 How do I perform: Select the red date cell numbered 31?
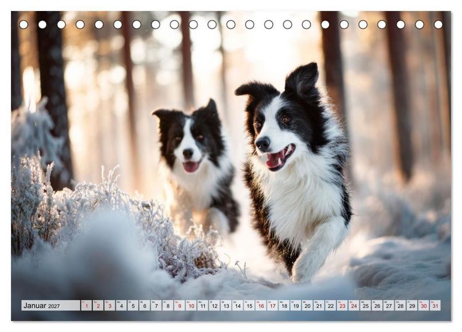tap(435, 305)
